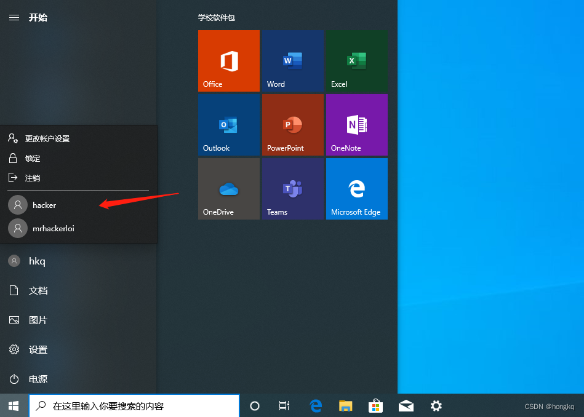Open PowerPoint tile

point(293,125)
